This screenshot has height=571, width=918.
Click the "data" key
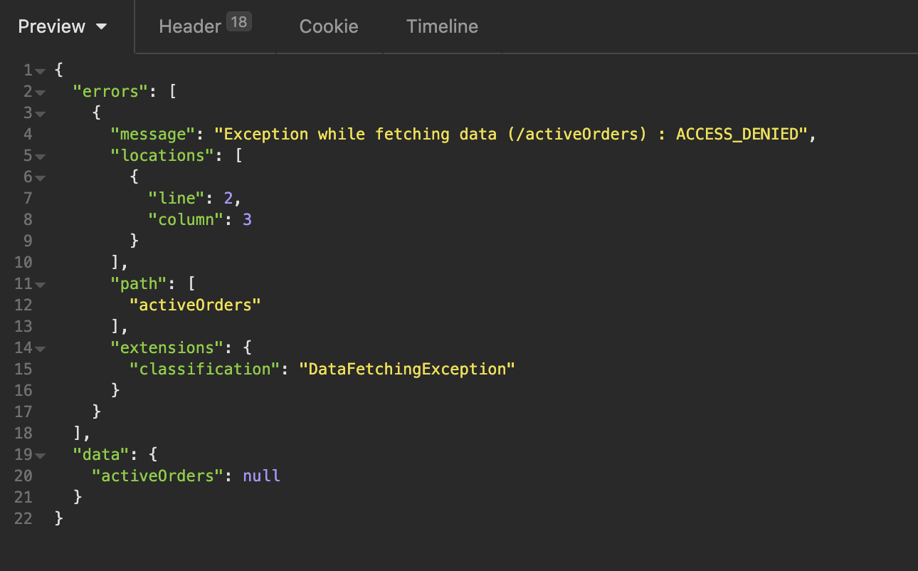tap(101, 454)
